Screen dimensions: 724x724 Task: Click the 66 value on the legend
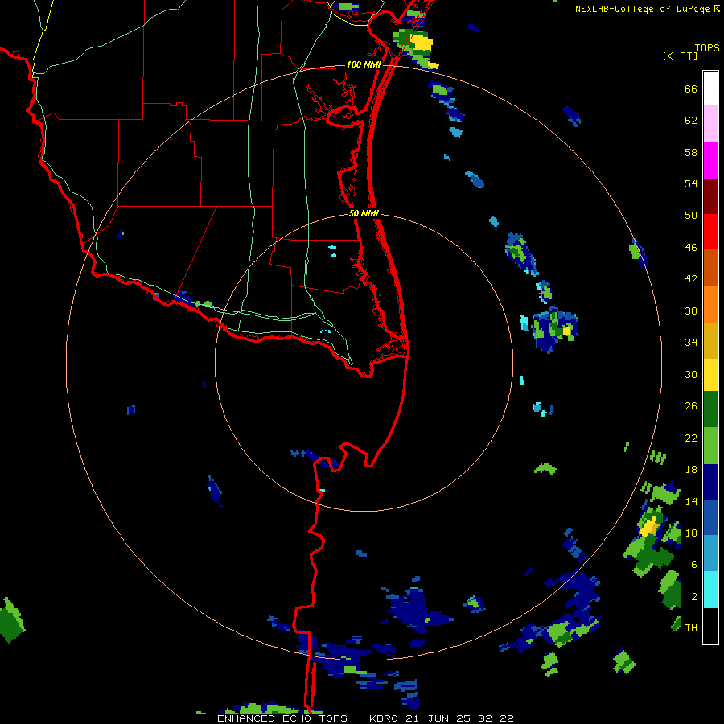pos(691,88)
